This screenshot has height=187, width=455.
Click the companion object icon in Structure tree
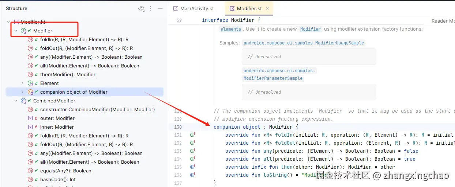pos(31,92)
